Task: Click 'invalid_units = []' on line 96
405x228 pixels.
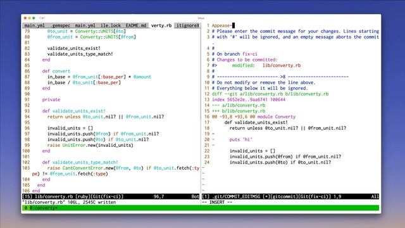Action: click(x=70, y=128)
